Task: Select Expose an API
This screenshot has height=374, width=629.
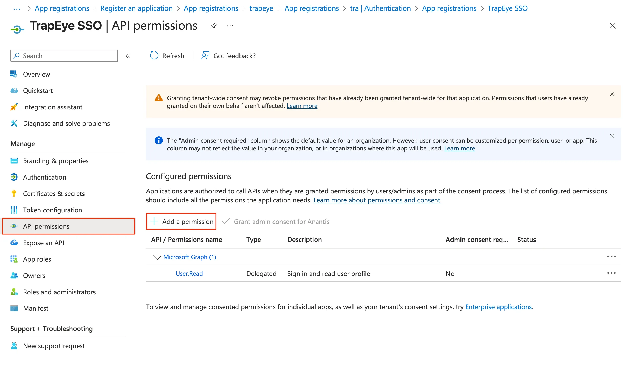Action: click(x=44, y=243)
